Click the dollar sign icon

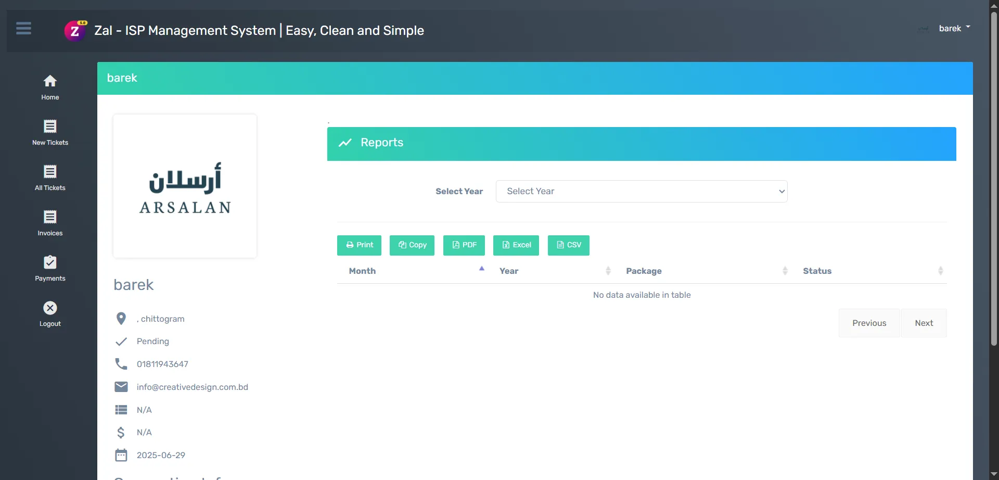[121, 432]
